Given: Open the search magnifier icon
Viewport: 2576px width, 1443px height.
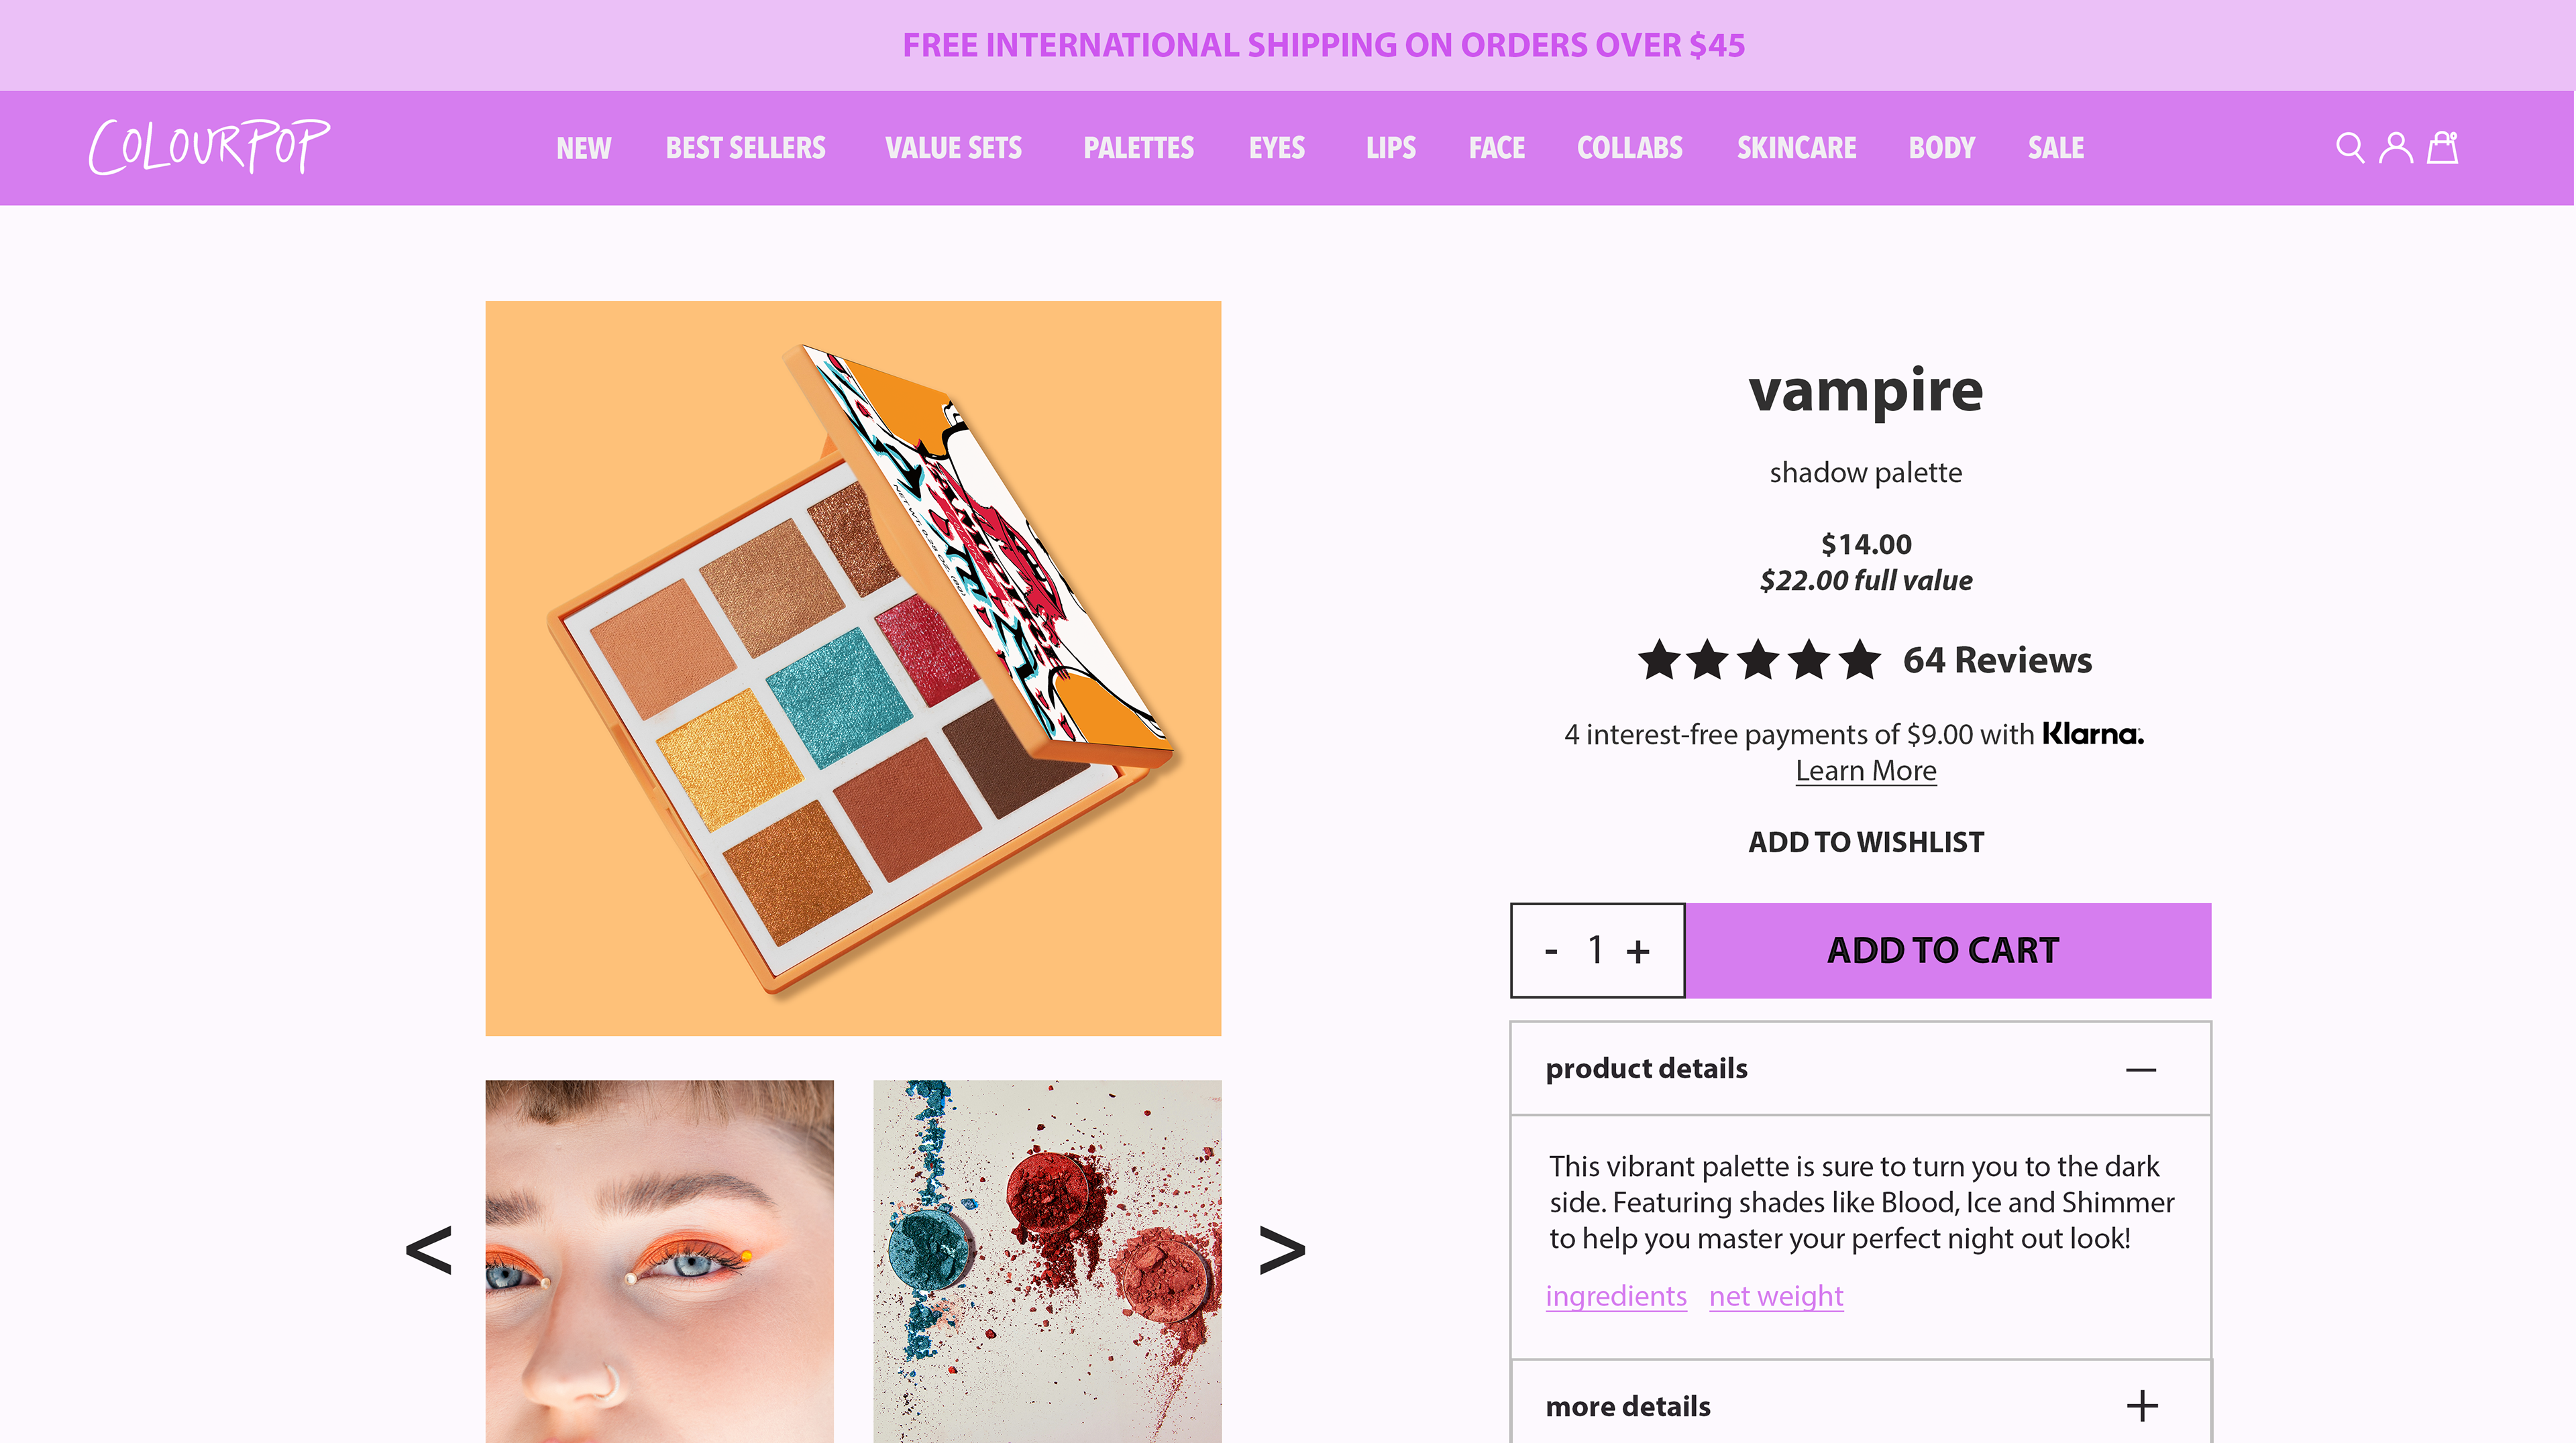Looking at the screenshot, I should pyautogui.click(x=2349, y=148).
